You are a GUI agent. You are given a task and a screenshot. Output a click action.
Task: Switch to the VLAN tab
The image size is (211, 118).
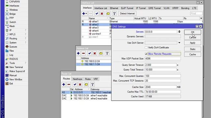coord(166,8)
